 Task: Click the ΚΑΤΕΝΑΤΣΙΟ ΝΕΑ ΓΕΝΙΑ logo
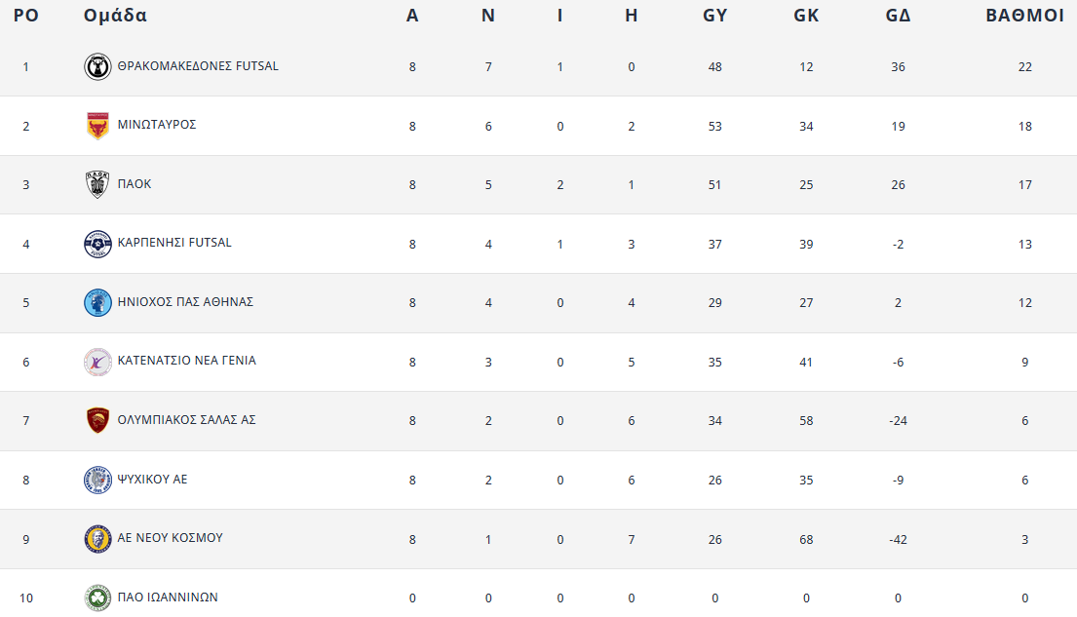(97, 362)
